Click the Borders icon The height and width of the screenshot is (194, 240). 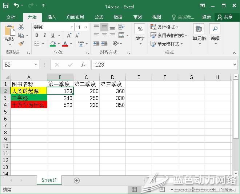pyautogui.click(x=37, y=44)
